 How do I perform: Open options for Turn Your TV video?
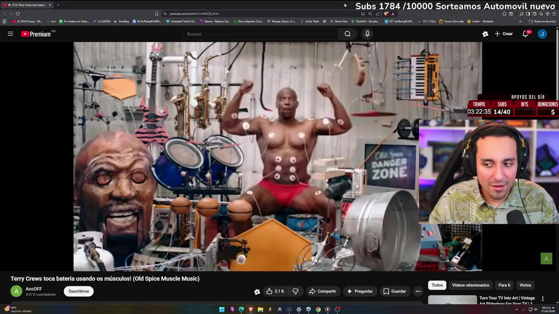[x=543, y=299]
